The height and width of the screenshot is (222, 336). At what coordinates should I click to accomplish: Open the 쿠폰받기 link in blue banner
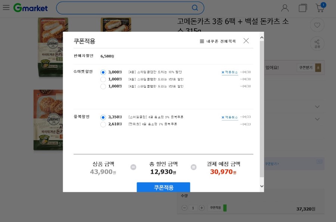click(271, 164)
